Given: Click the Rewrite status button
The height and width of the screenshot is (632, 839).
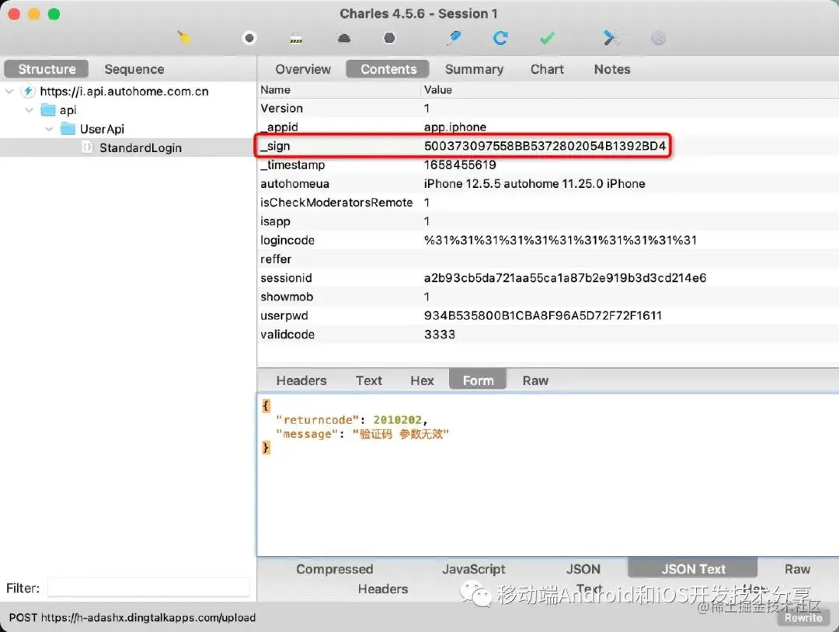Looking at the screenshot, I should tap(802, 617).
